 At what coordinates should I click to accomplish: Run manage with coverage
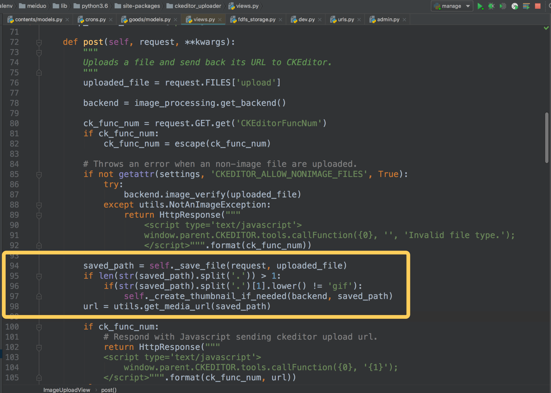coord(503,6)
